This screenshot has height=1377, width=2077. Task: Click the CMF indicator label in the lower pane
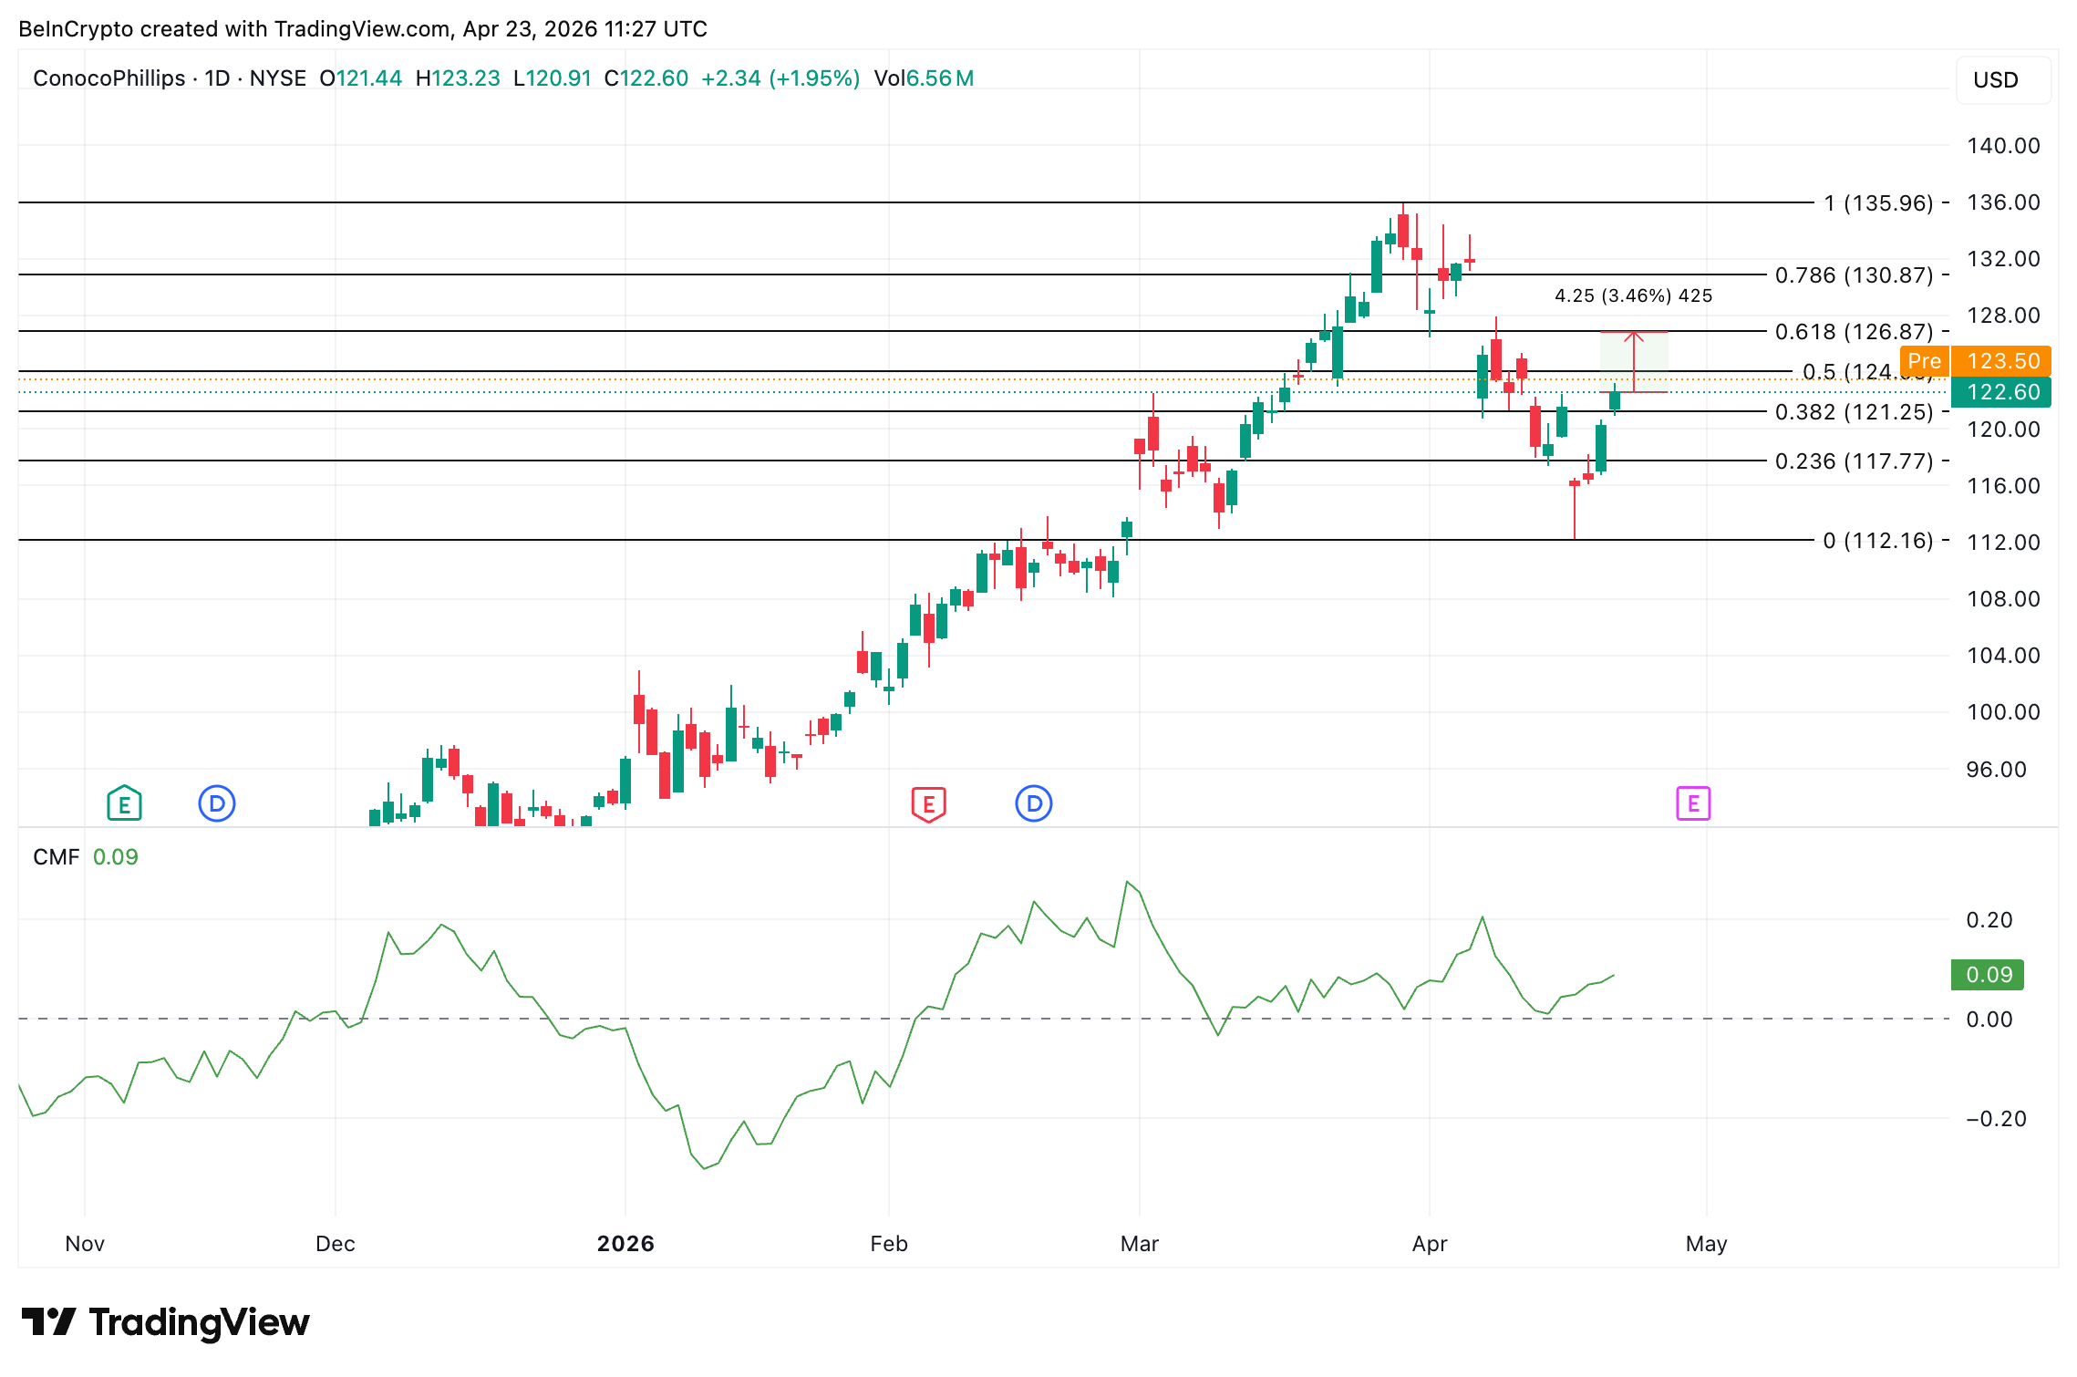point(57,856)
